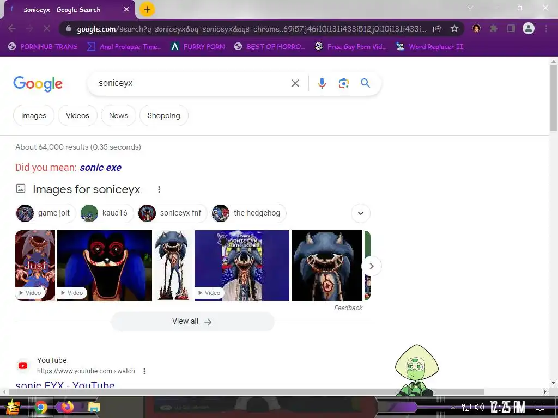Open Chrome from the taskbar
Screen dimensions: 558x418
tap(41, 407)
